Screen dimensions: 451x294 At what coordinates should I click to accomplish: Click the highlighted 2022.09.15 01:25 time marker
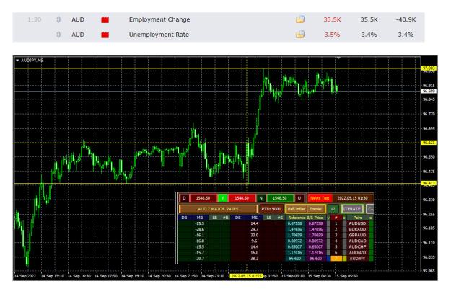point(246,276)
